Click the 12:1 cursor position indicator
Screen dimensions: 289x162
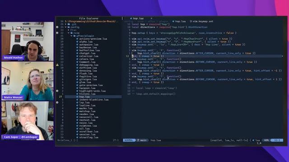click(277, 140)
